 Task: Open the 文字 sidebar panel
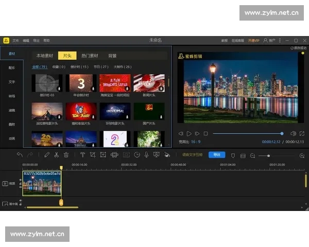pos(12,82)
